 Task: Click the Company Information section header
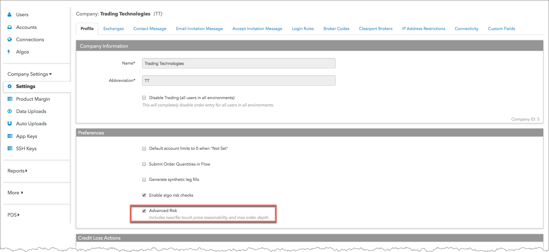pos(310,46)
